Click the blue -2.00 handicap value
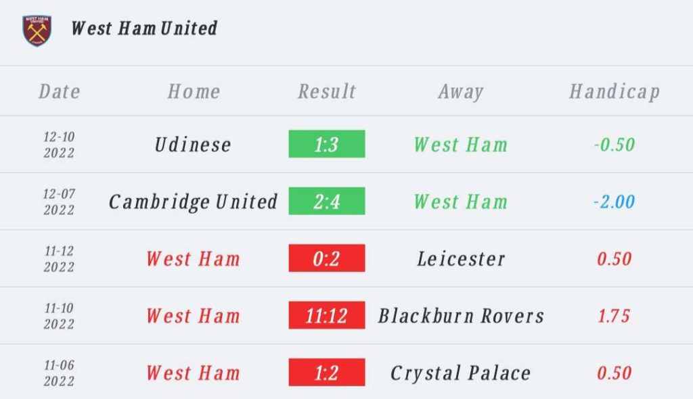The height and width of the screenshot is (399, 693). pos(614,202)
